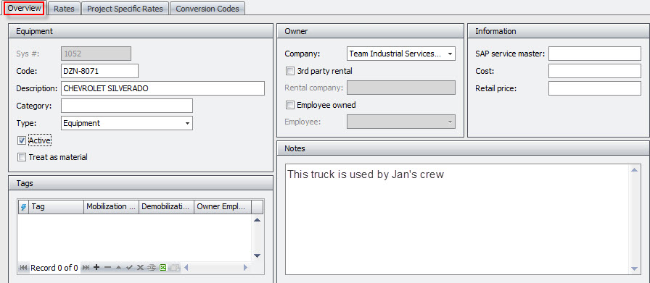Export tags using green Excel icon
The image size is (650, 283).
[163, 268]
